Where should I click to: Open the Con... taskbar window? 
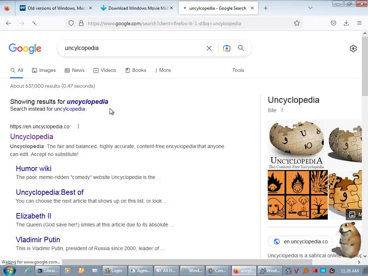point(217,271)
